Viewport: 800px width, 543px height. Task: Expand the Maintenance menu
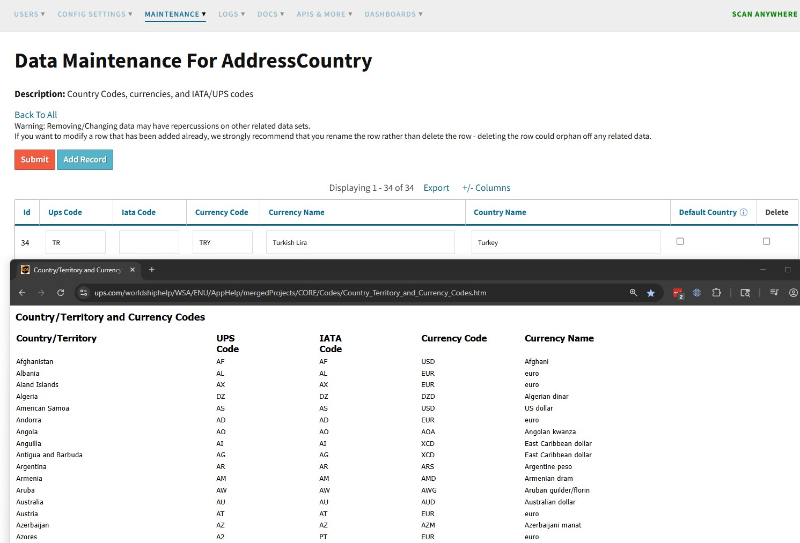tap(175, 14)
